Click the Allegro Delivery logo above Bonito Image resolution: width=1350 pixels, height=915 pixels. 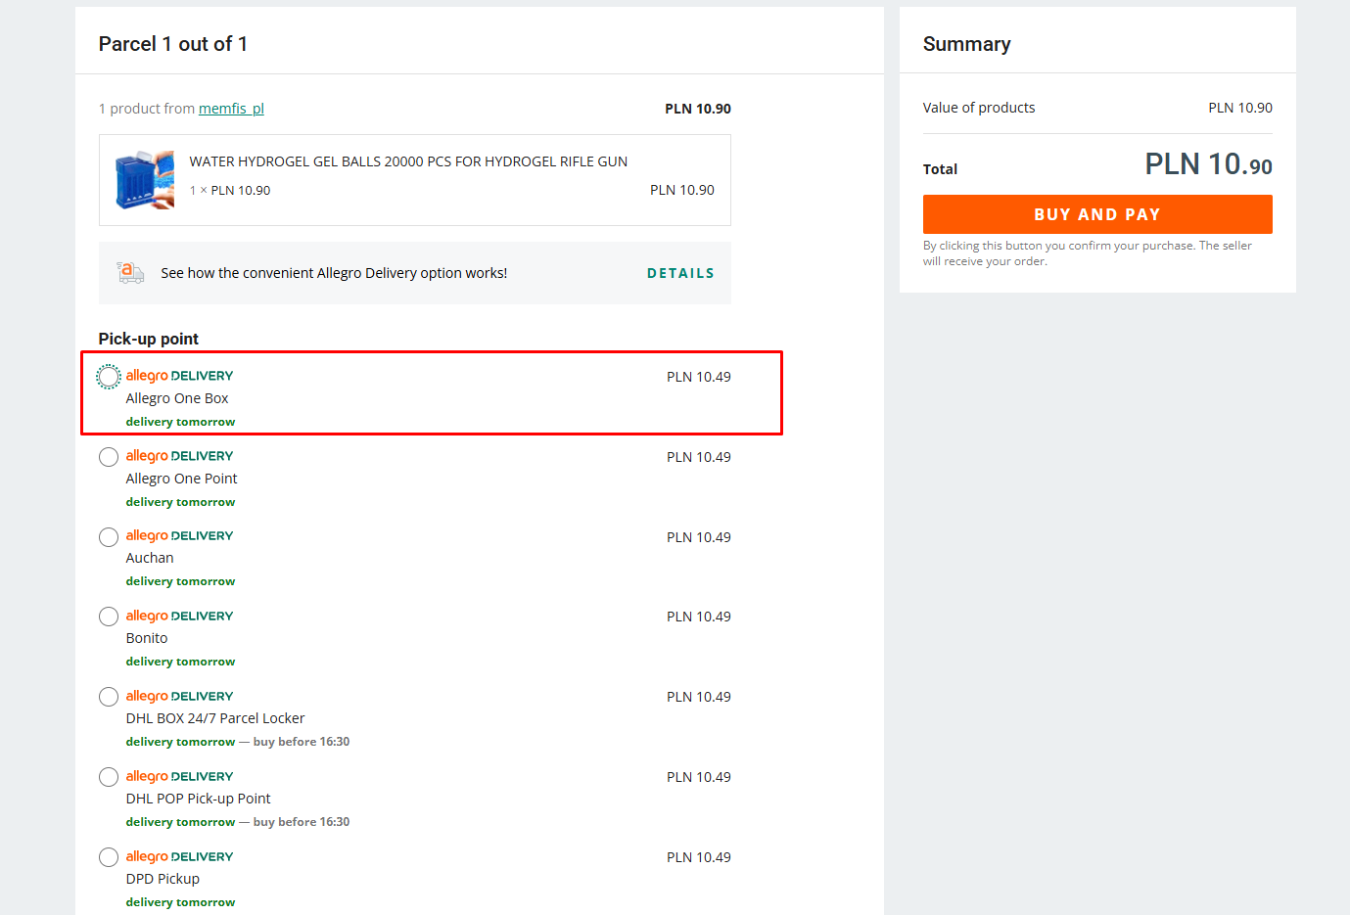(x=179, y=616)
